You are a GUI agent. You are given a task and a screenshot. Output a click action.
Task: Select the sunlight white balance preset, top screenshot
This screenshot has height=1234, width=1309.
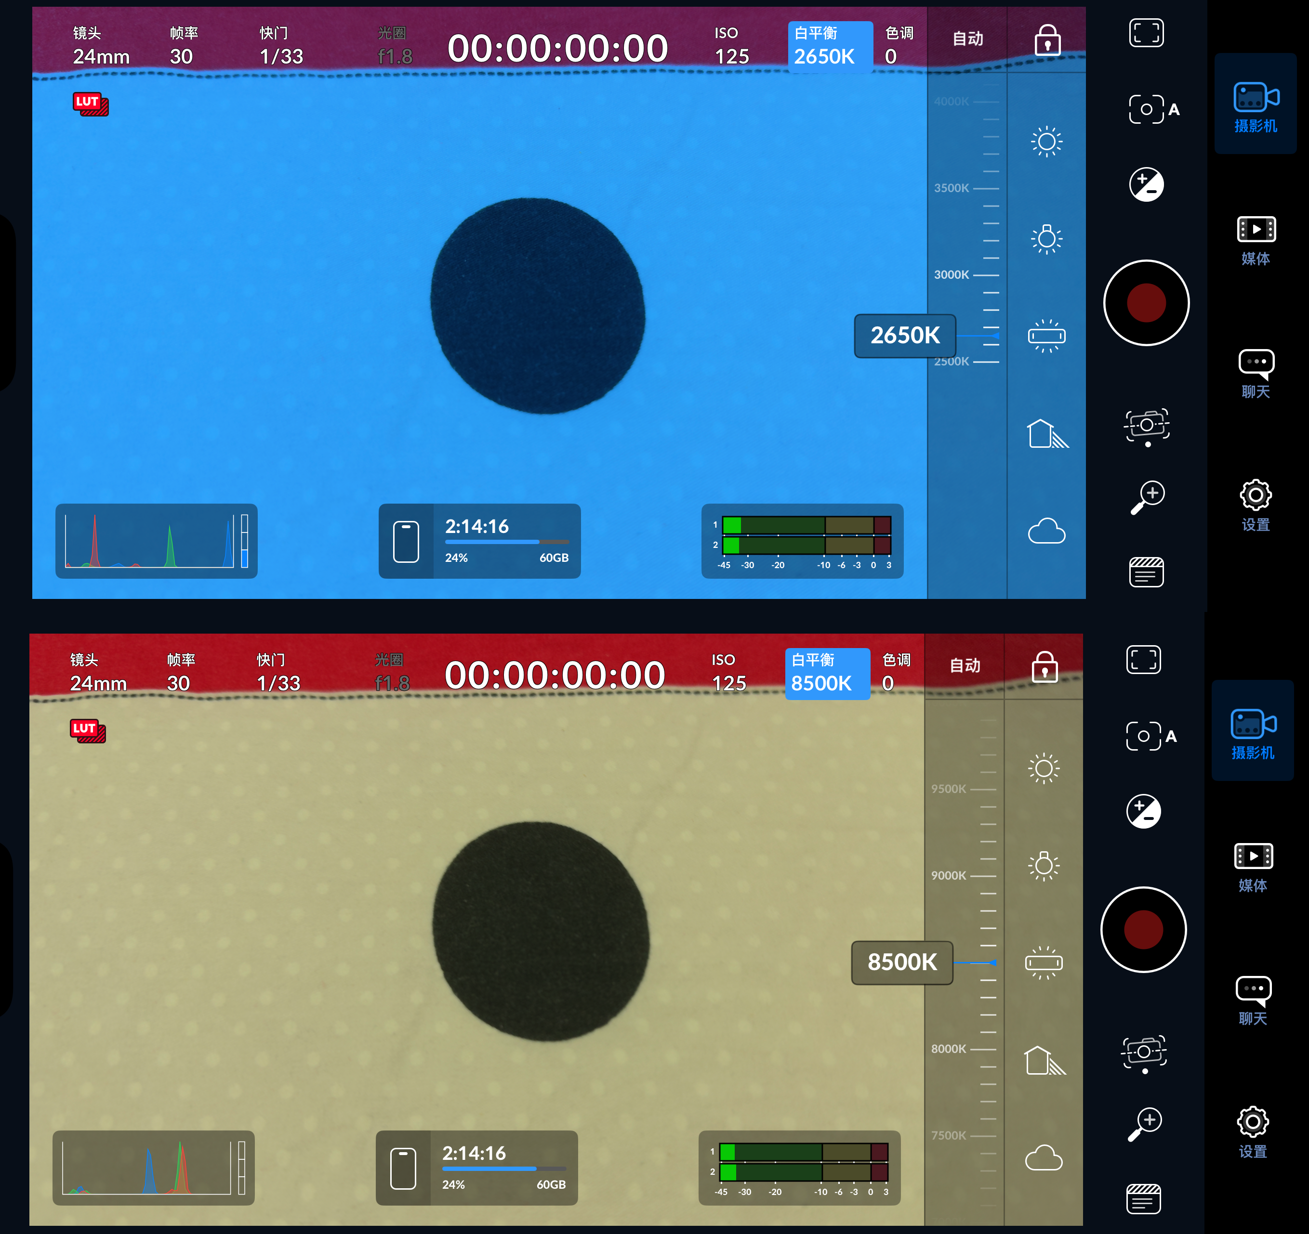coord(1046,142)
